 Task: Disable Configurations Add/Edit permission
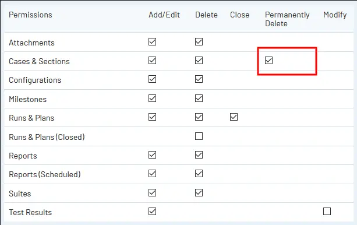[x=152, y=79]
